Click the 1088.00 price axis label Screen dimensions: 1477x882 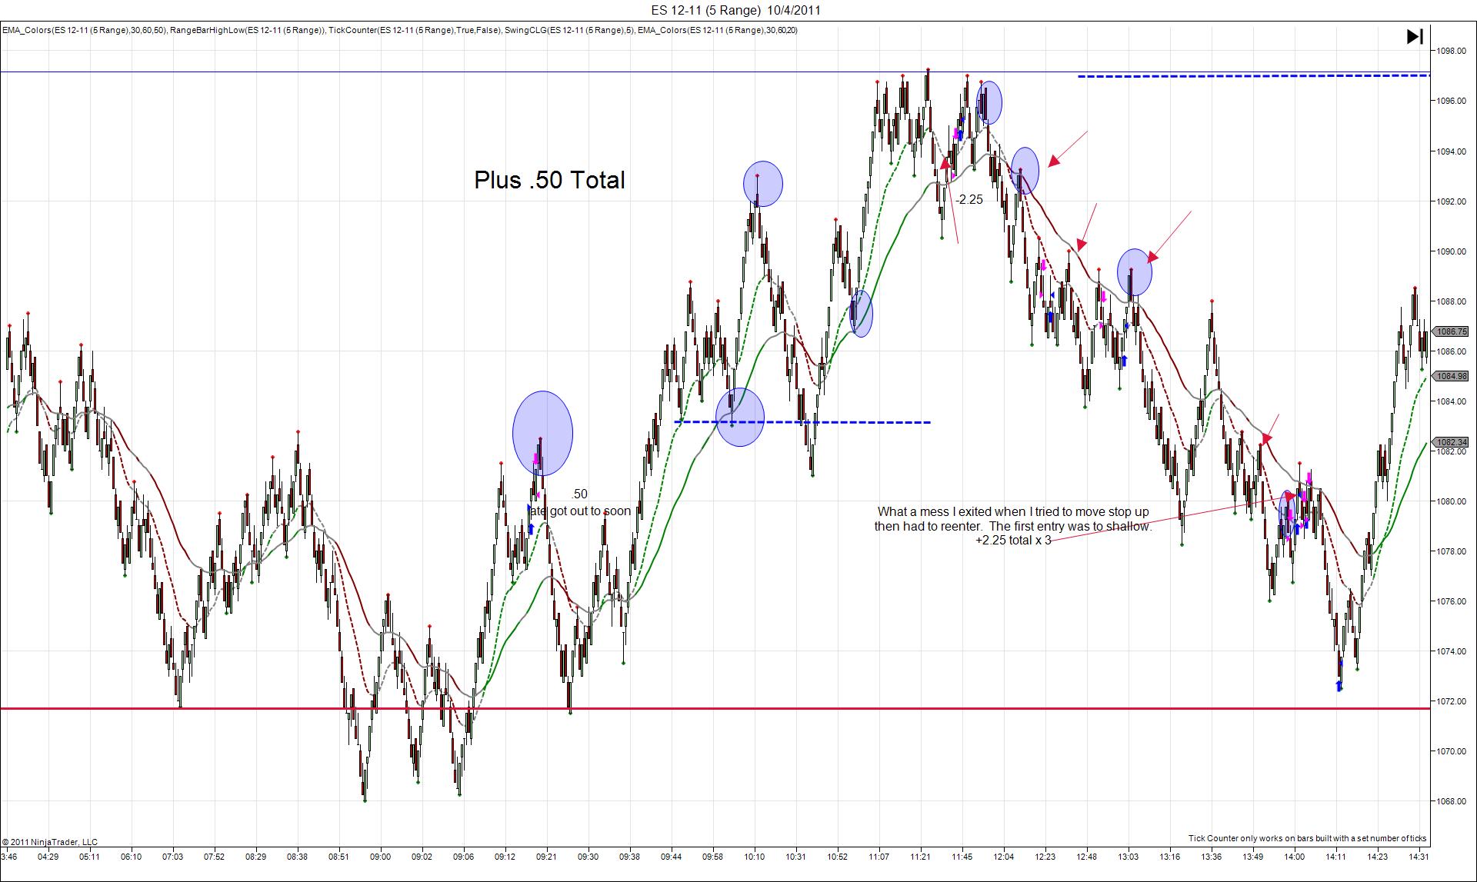pyautogui.click(x=1452, y=301)
